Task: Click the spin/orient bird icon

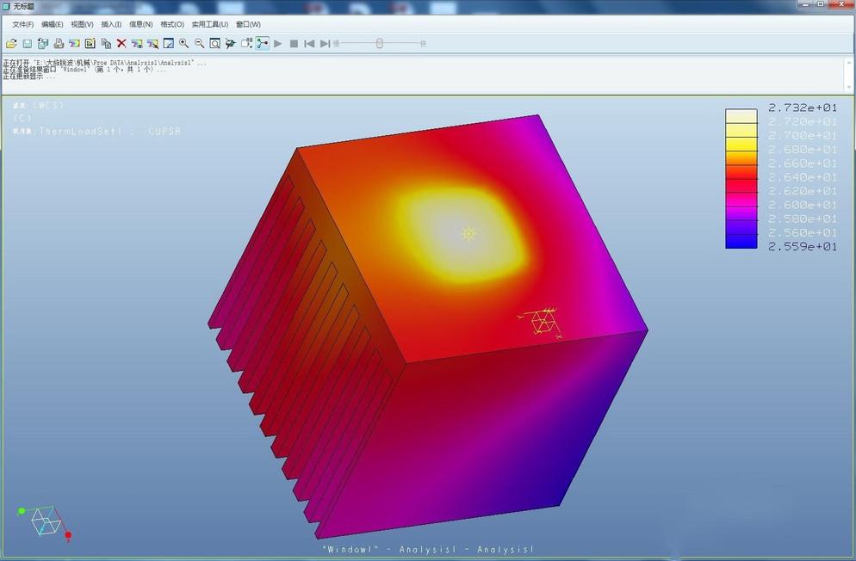Action: coord(231,44)
